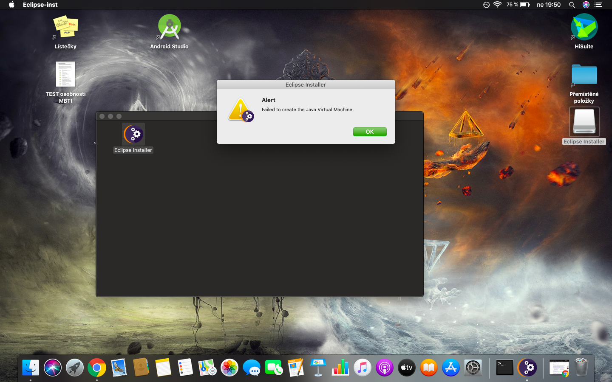612x382 pixels.
Task: Open Android Studio desktop shortcut
Action: [x=169, y=27]
